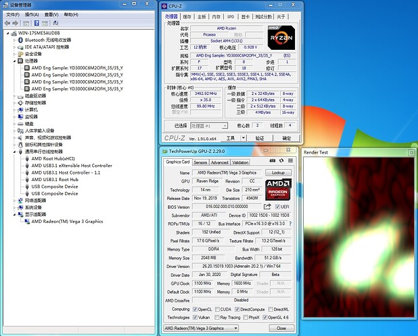Image resolution: width=418 pixels, height=336 pixels.
Task: Open the GPU selector dropdown in GPU-Z
Action: tap(201, 328)
